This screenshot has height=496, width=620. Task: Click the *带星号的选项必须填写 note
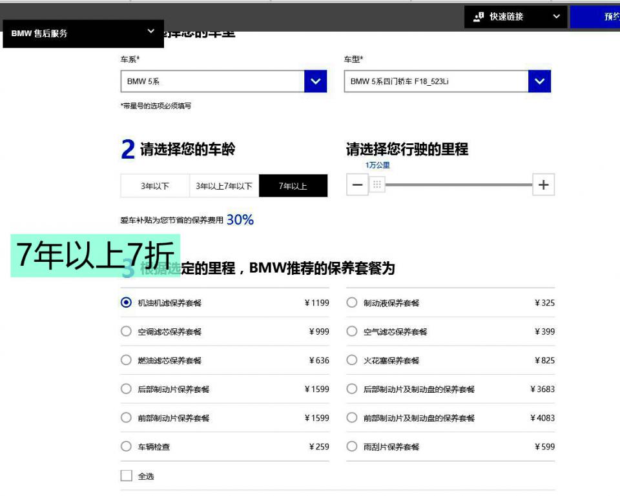pos(156,106)
